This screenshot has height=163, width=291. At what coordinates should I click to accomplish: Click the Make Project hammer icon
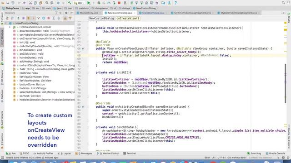pos(70,3)
